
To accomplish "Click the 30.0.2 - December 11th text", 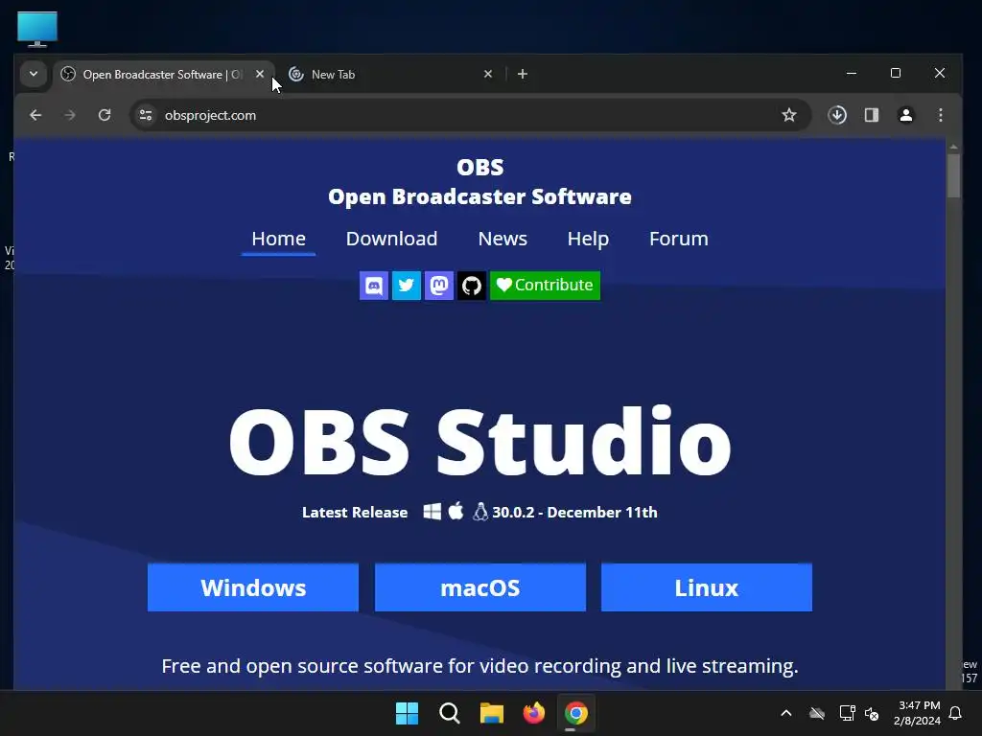I will 575,512.
